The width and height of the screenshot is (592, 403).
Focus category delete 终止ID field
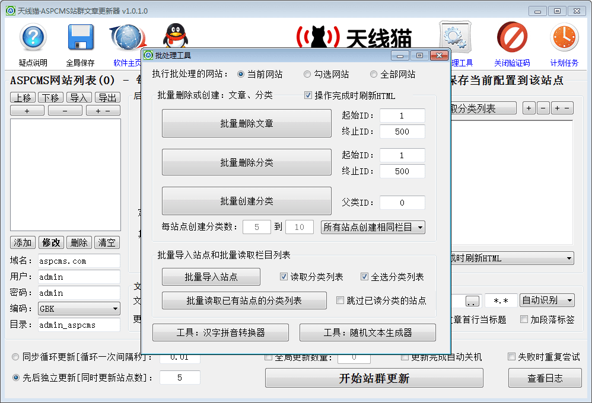pos(402,171)
